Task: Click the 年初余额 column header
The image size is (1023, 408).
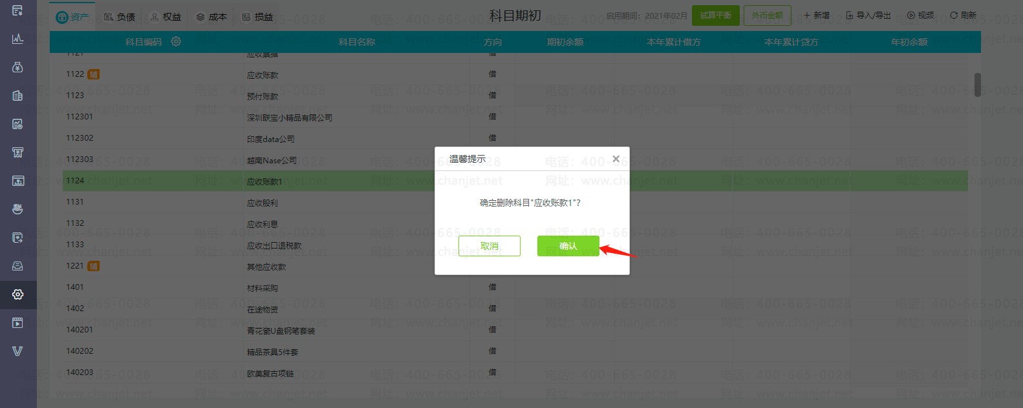Action: pyautogui.click(x=909, y=42)
